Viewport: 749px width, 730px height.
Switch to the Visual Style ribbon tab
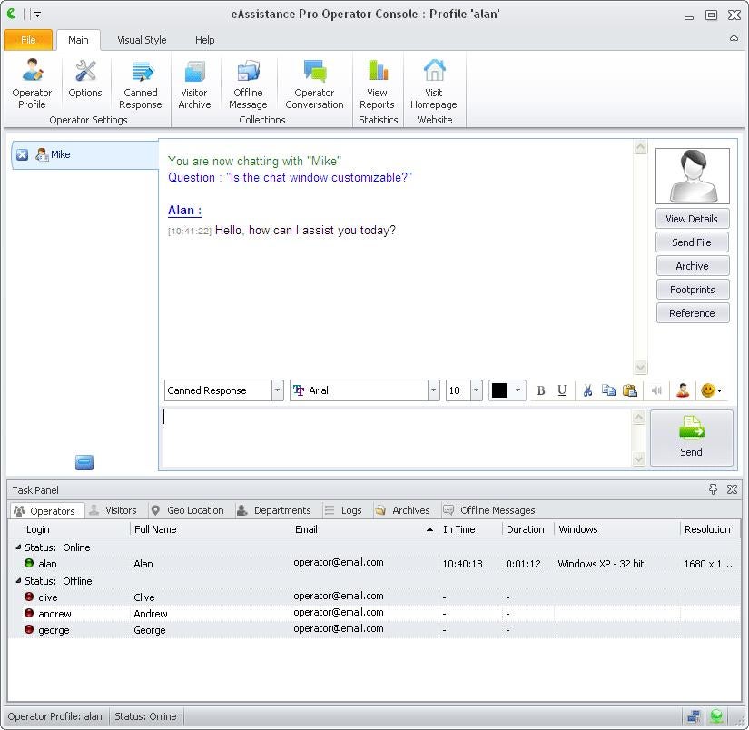[x=142, y=40]
